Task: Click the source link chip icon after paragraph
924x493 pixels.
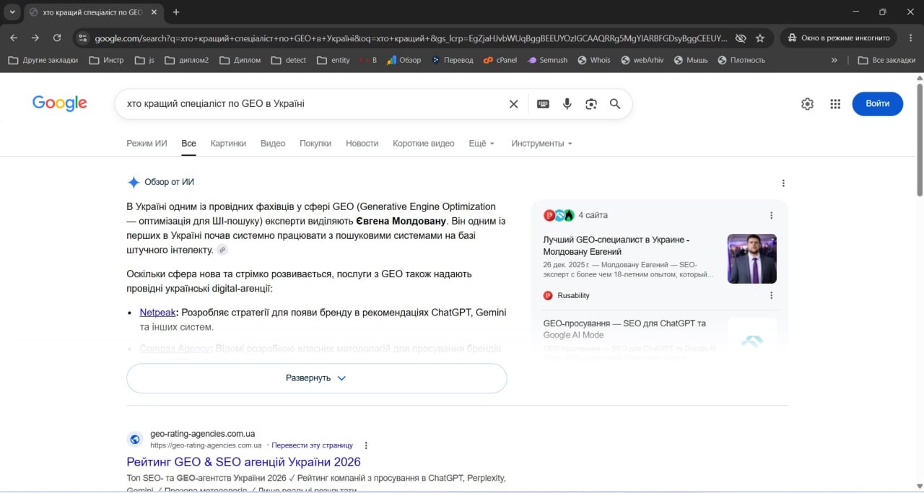Action: click(x=222, y=250)
